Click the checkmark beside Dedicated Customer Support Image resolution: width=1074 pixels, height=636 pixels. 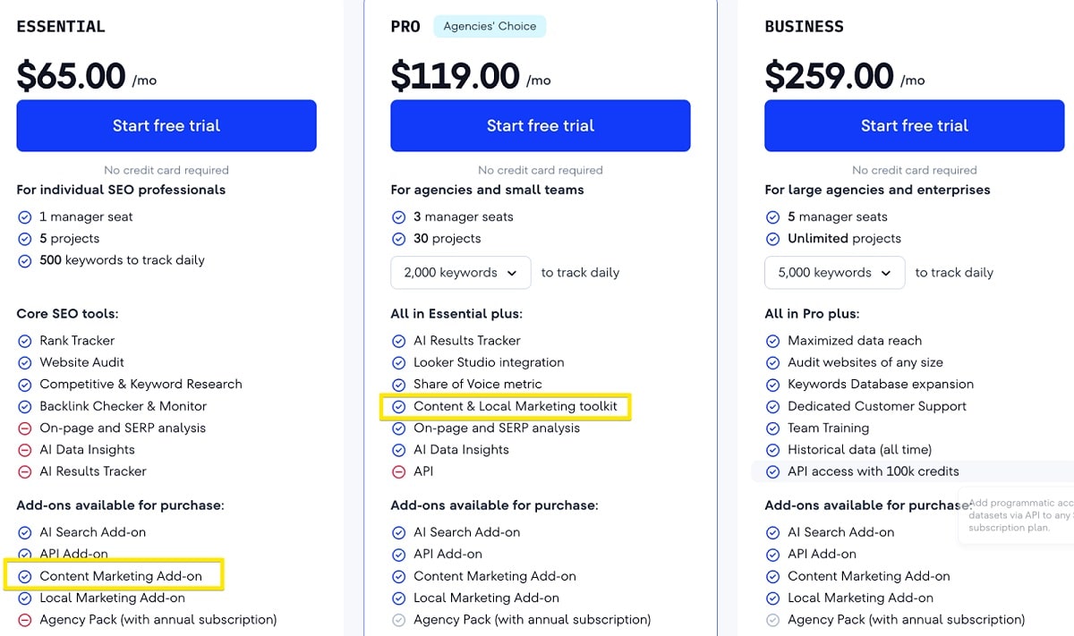773,406
